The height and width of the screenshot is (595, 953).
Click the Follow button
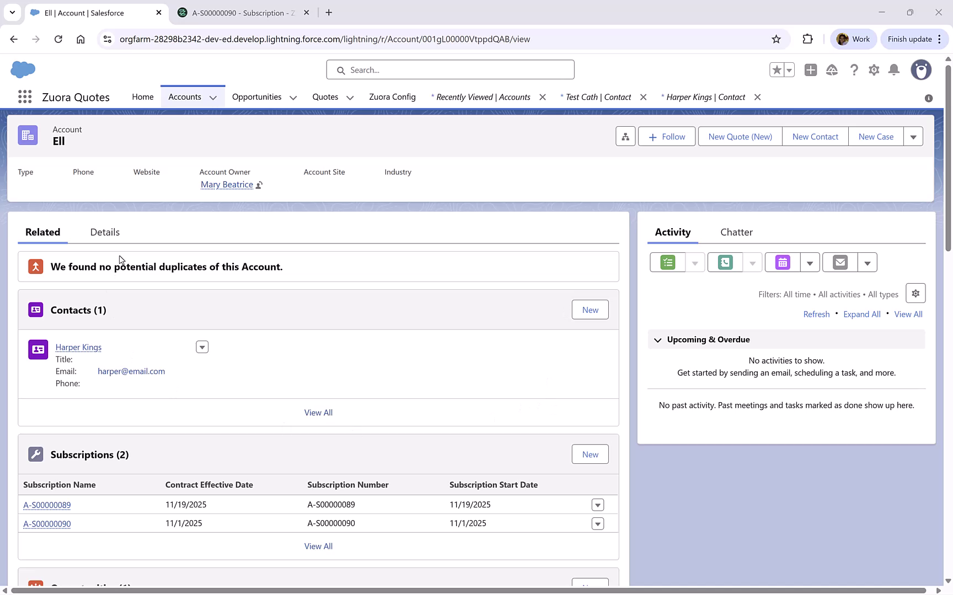[666, 136]
